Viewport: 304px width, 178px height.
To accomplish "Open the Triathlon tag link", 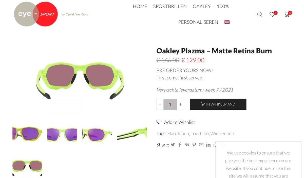I will [x=200, y=133].
